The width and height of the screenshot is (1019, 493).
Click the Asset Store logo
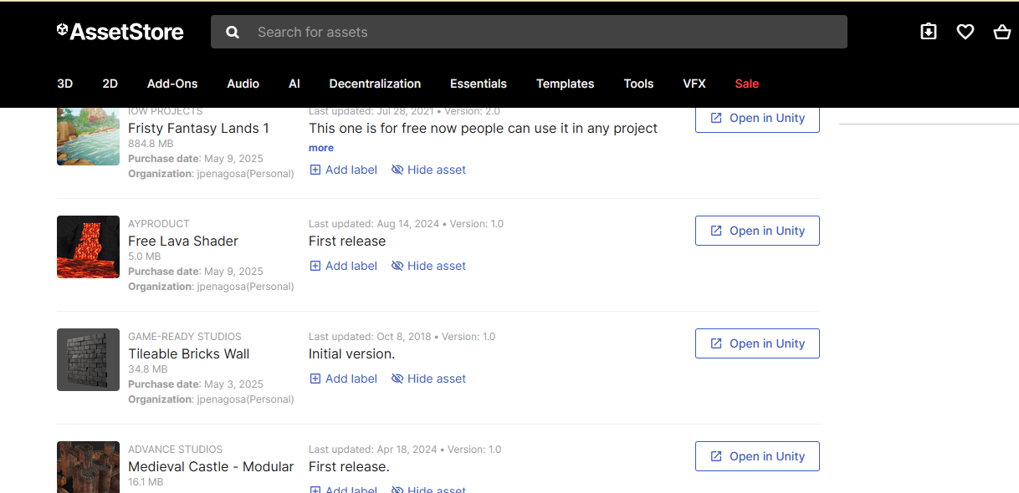point(120,32)
